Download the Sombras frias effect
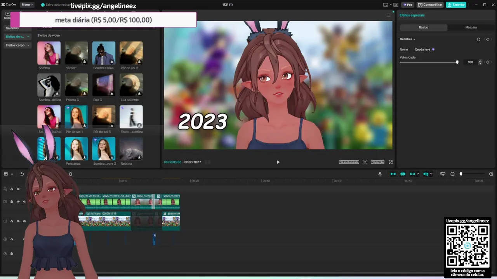 (x=112, y=61)
